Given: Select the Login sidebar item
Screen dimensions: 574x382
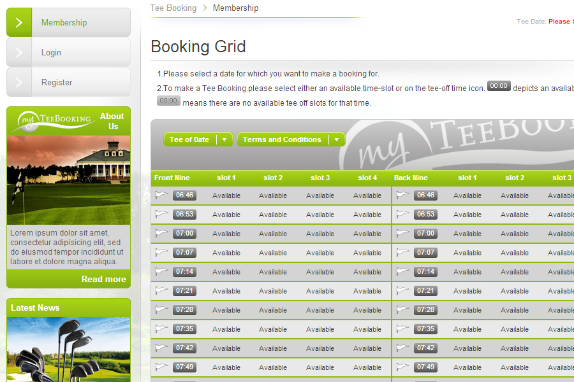Looking at the screenshot, I should pyautogui.click(x=51, y=53).
